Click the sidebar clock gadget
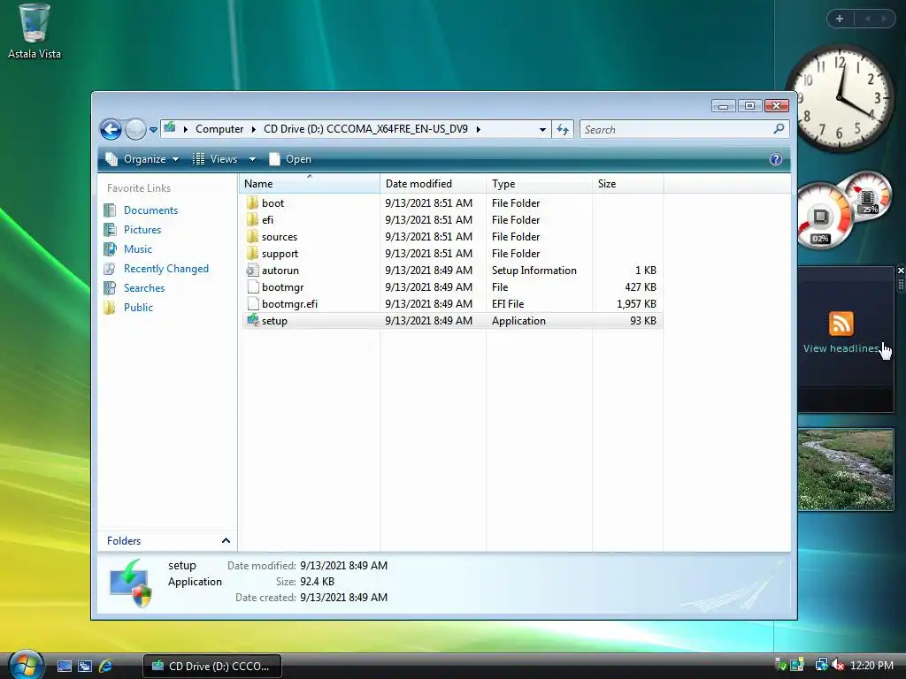This screenshot has height=679, width=906. (841, 97)
